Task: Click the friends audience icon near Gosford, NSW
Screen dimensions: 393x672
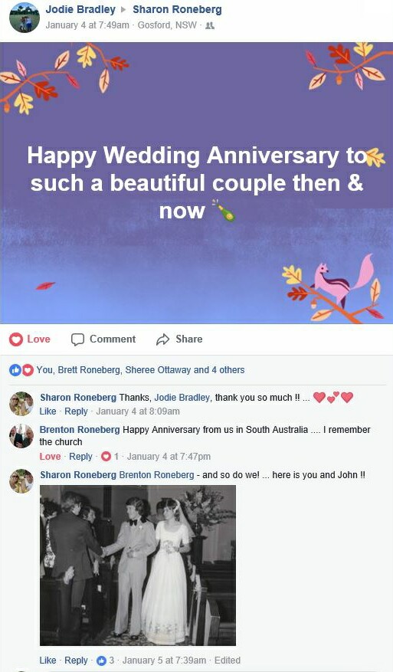Action: pyautogui.click(x=210, y=25)
